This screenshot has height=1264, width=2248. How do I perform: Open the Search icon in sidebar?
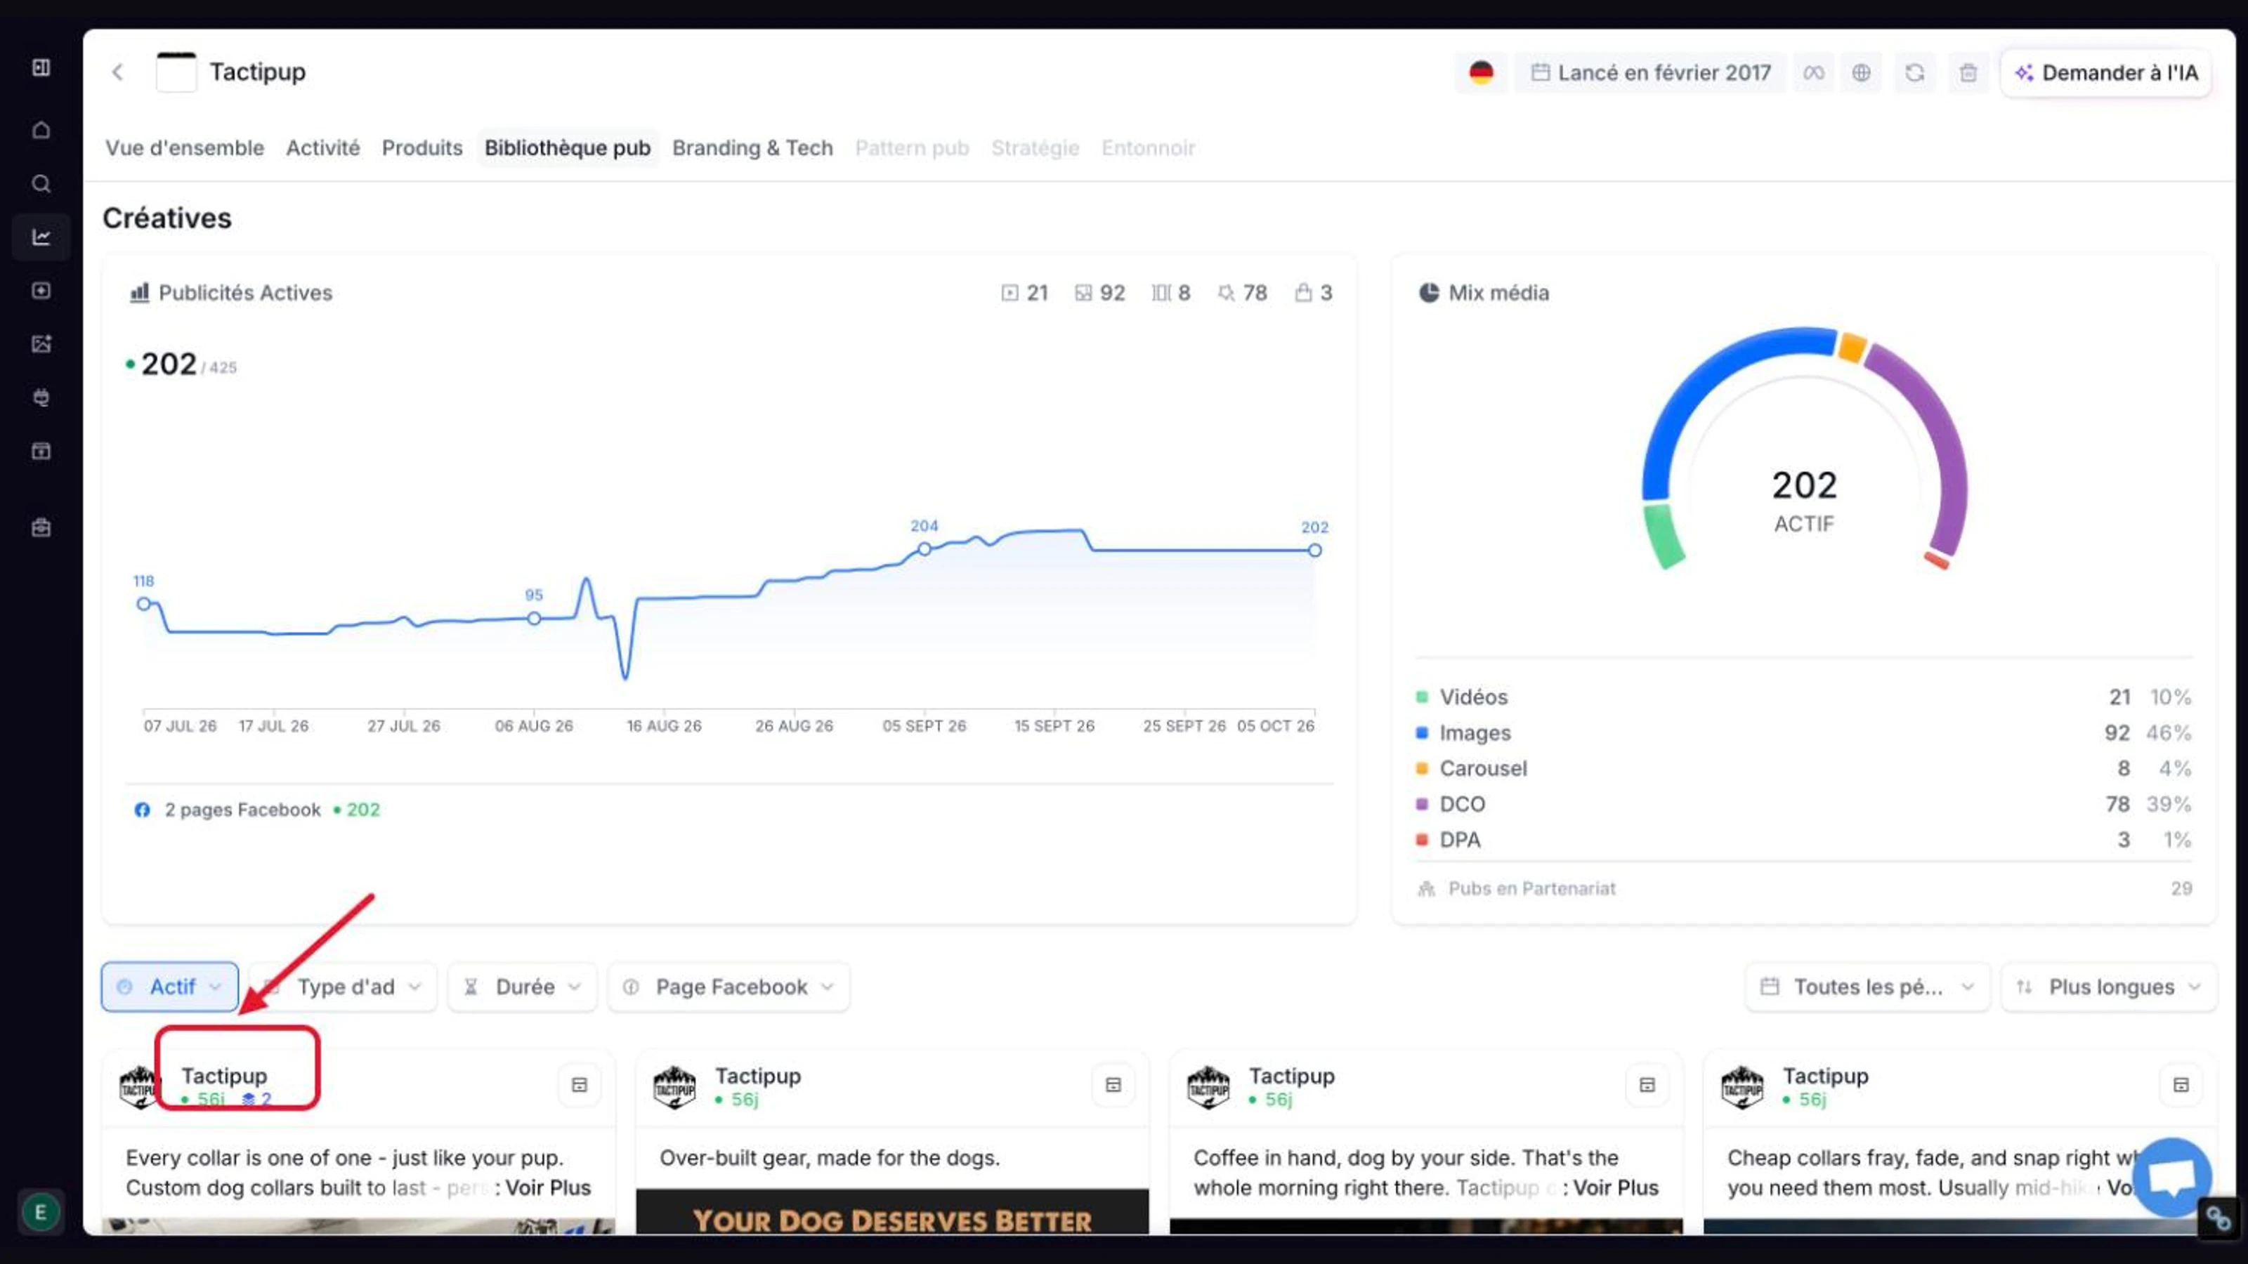click(41, 184)
